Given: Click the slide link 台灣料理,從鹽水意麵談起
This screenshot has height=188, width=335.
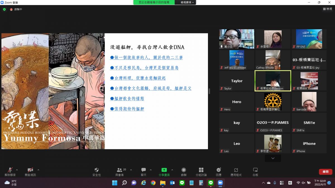Looking at the screenshot, I should 138,78.
